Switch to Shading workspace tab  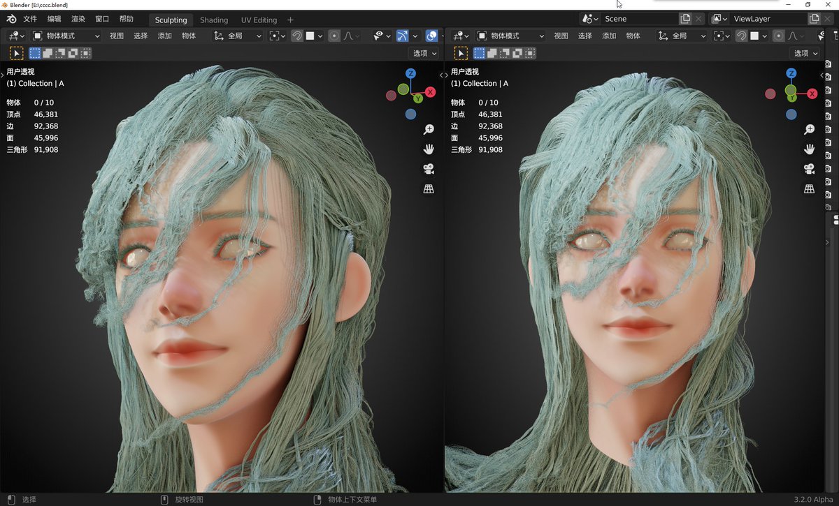[214, 20]
